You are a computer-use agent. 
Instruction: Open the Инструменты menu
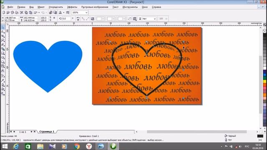click(130, 7)
